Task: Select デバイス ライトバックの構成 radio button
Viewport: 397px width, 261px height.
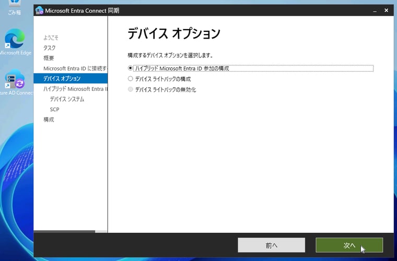Action: [131, 79]
